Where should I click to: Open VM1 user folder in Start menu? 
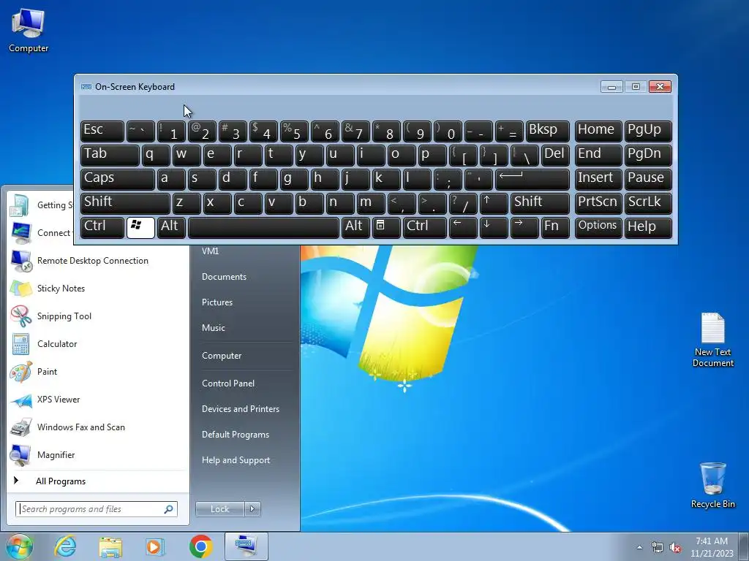pyautogui.click(x=245, y=251)
